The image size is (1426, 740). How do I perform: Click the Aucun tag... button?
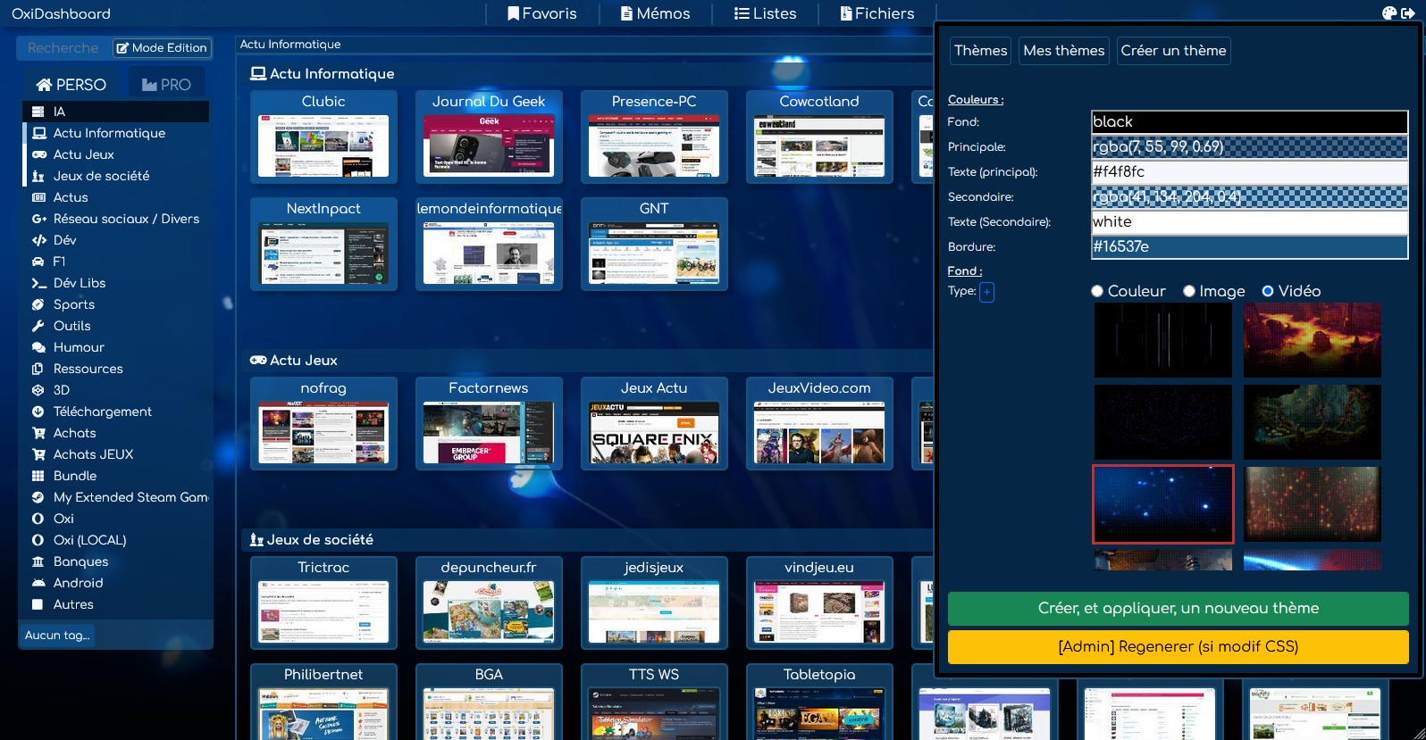[57, 636]
